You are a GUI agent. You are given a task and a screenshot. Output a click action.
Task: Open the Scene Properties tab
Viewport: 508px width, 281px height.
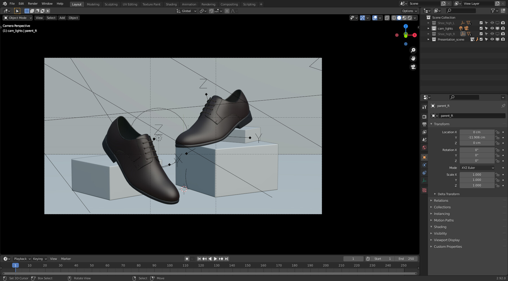point(424,140)
